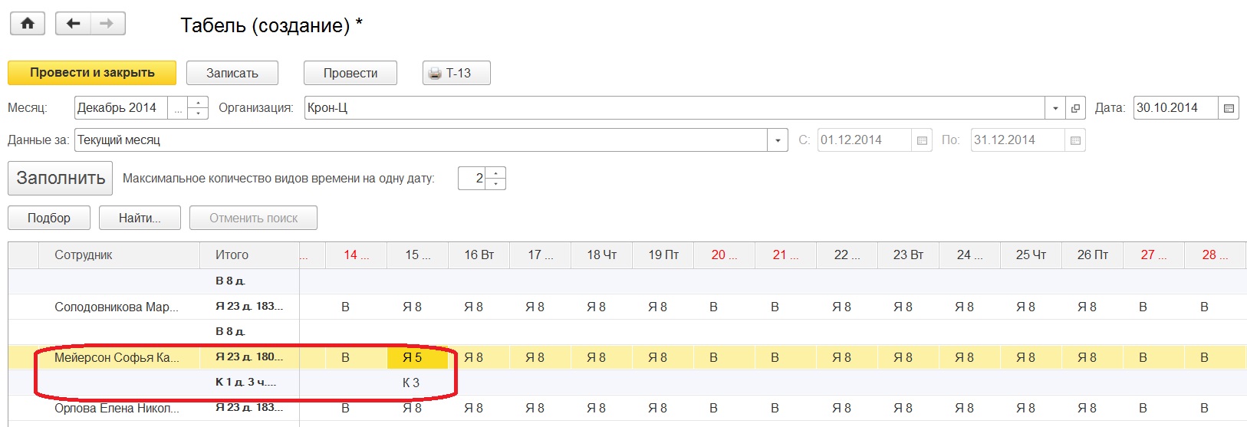Click the 18 Чт column header
The image size is (1247, 427).
click(601, 255)
